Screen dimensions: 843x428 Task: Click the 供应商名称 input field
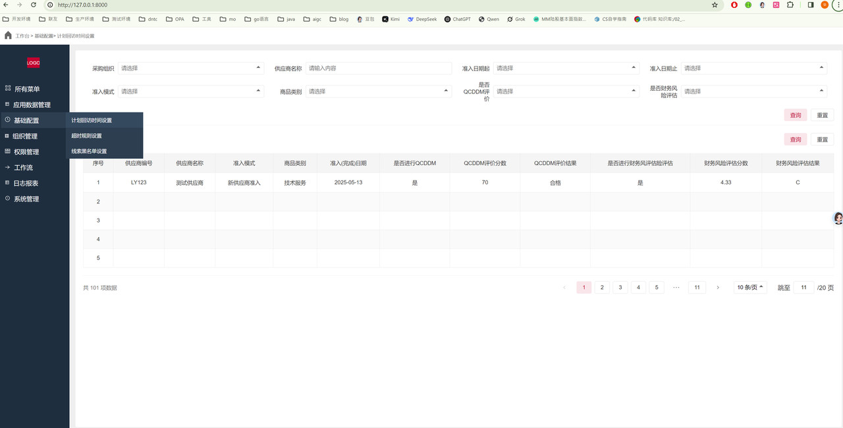[379, 68]
